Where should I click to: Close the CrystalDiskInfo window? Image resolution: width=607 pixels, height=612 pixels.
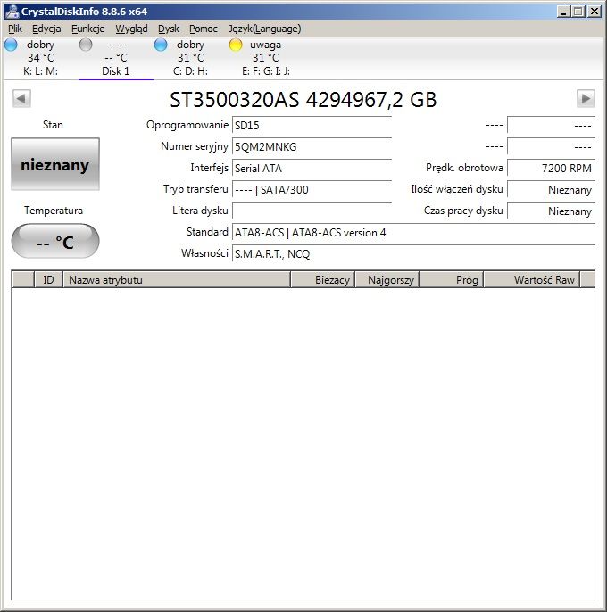coord(595,12)
